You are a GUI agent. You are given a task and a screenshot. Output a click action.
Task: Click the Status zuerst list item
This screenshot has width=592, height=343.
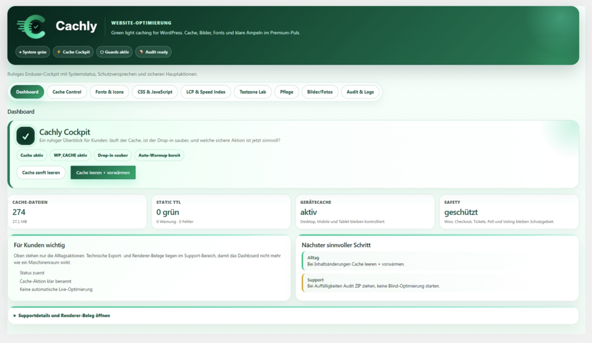tap(32, 273)
